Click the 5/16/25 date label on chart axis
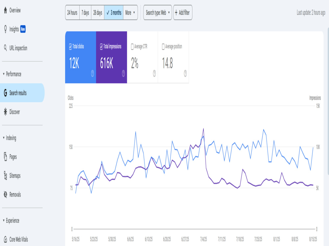The image size is (329, 246). click(76, 239)
